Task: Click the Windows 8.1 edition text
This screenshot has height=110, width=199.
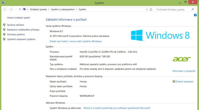Action: [x=56, y=31]
